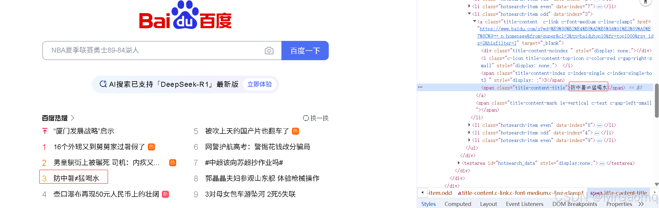
Task: Click the more tabs chevron in DevTools
Action: (x=641, y=204)
